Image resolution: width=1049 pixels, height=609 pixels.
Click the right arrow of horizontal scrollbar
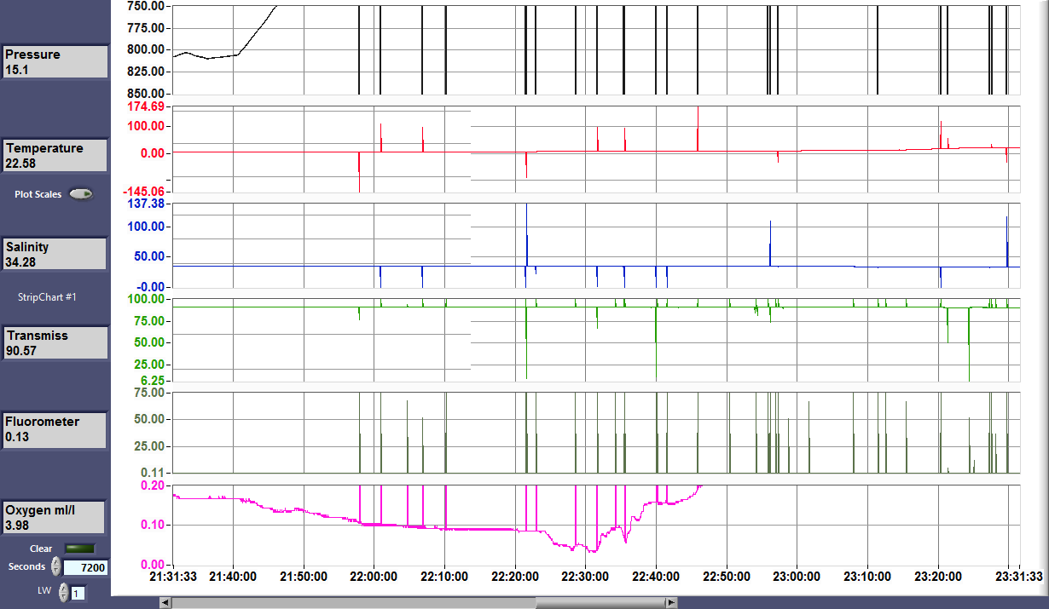pyautogui.click(x=672, y=602)
